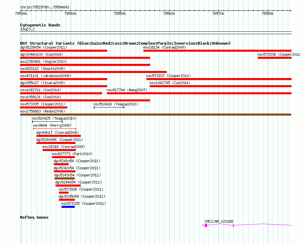The image size is (301, 244).
Task: Click the Cytogenetic Bands track title
Action: point(40,25)
